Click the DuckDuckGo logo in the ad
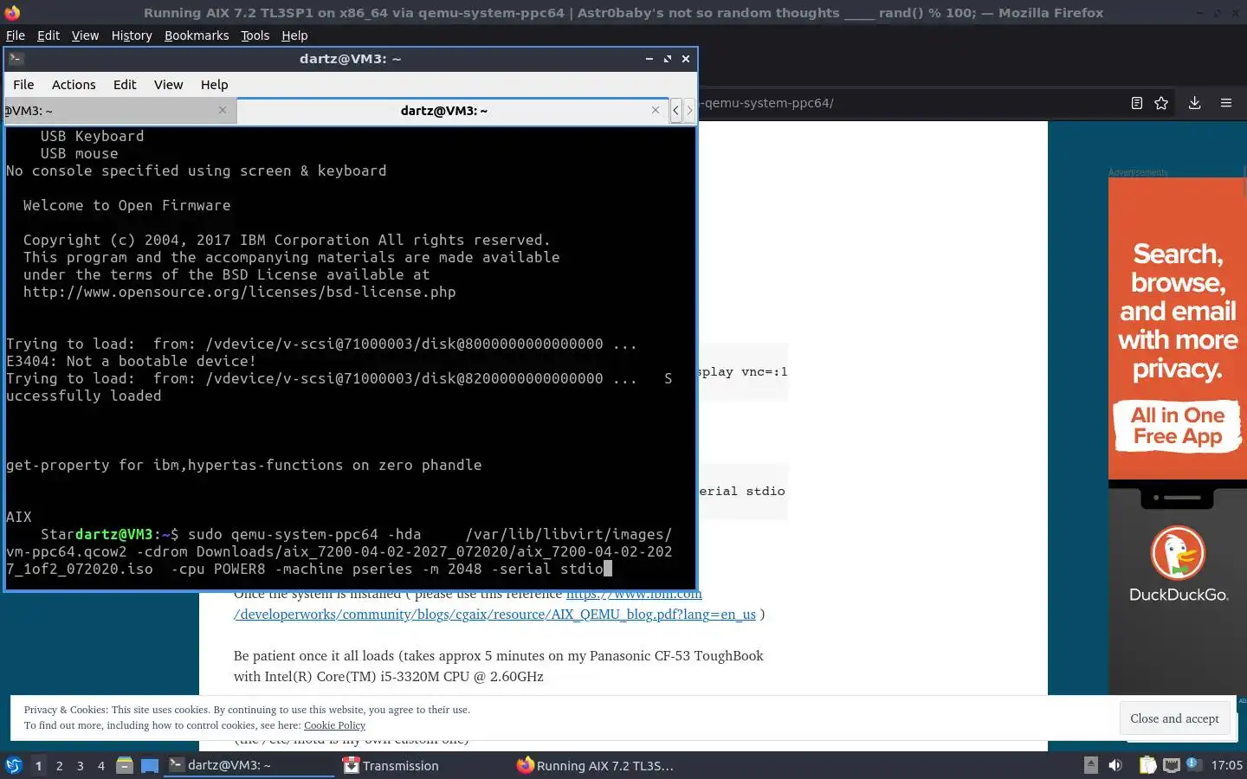 [x=1178, y=553]
